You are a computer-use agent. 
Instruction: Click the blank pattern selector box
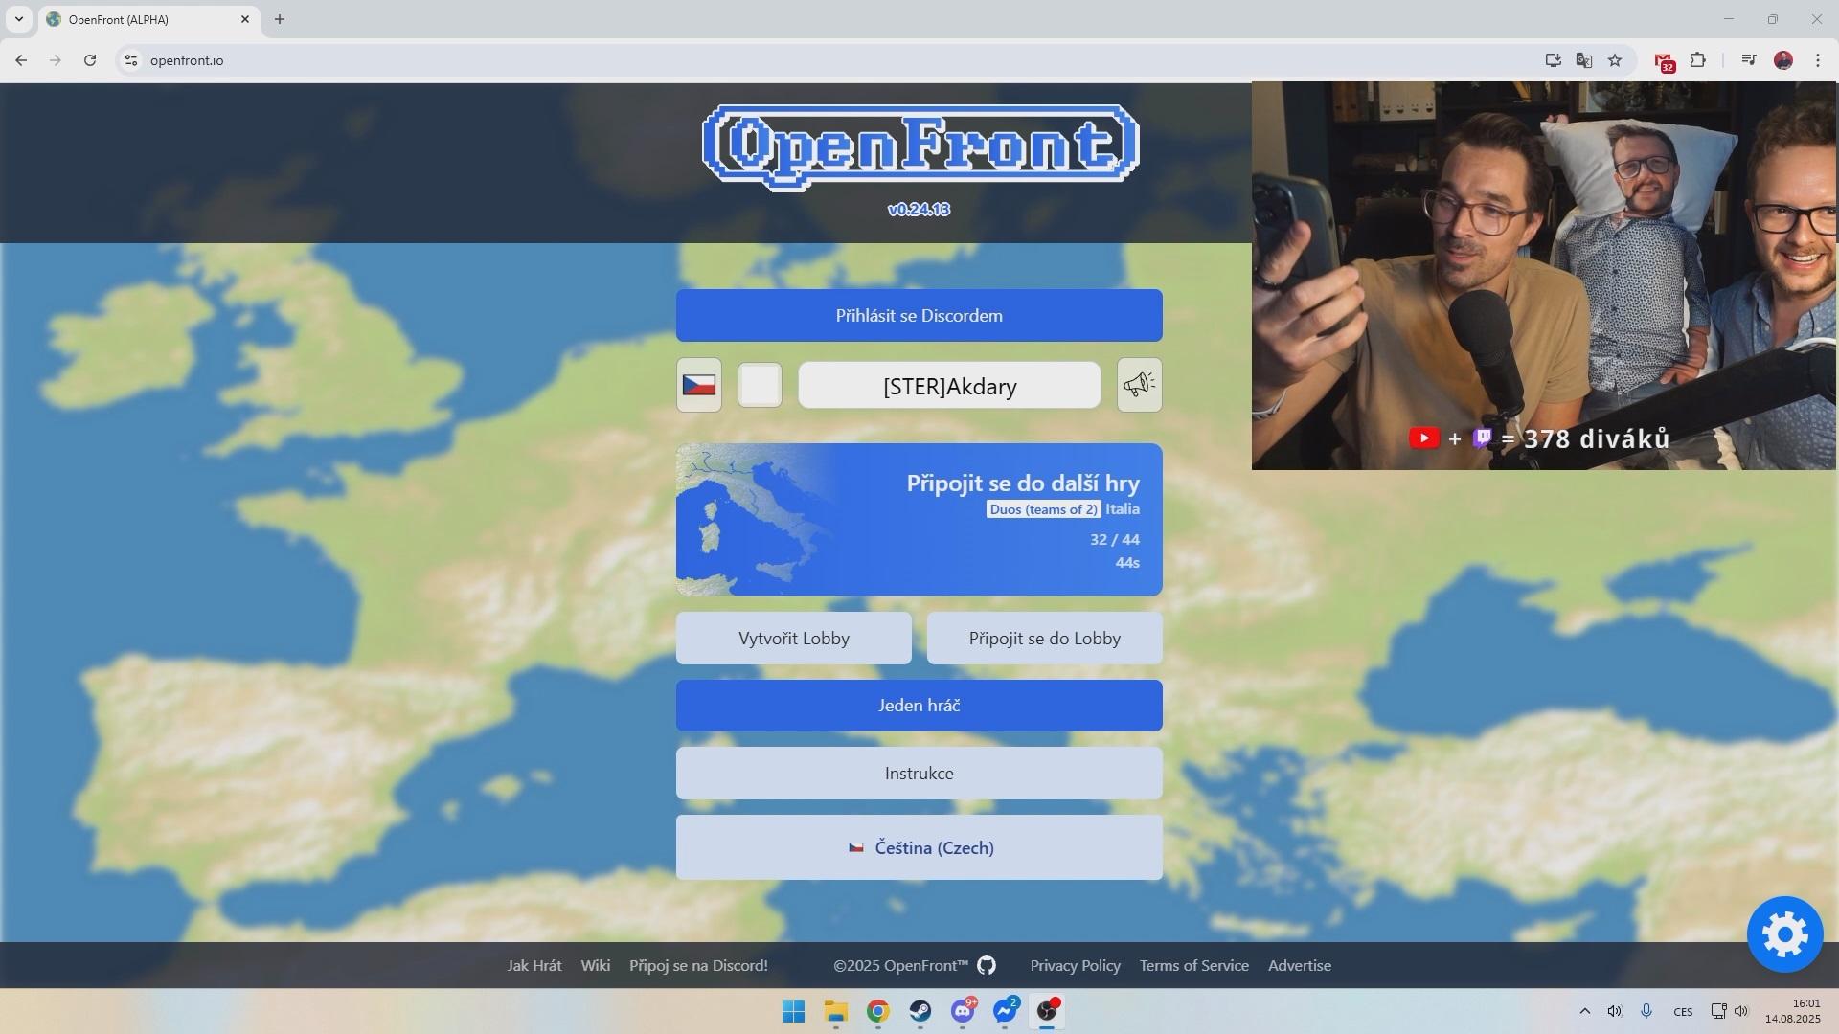click(x=760, y=385)
